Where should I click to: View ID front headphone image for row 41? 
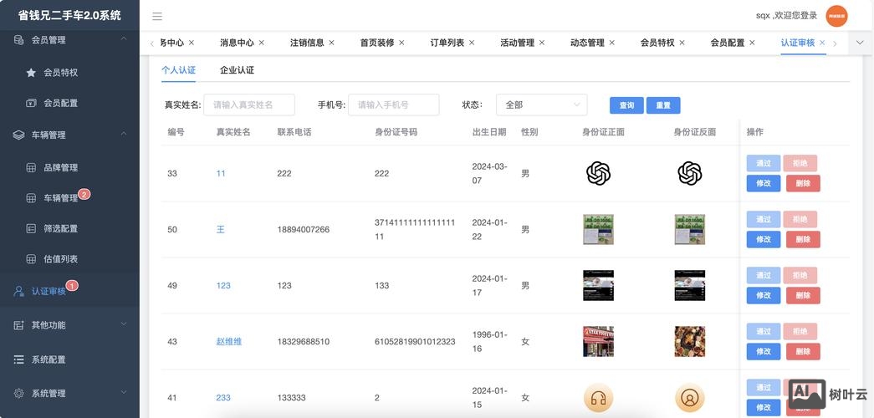point(598,399)
